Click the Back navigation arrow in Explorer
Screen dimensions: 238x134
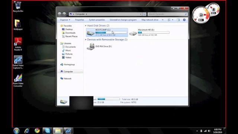click(x=59, y=14)
